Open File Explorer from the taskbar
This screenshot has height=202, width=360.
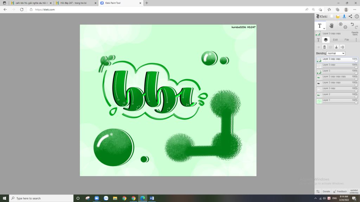click(x=115, y=198)
